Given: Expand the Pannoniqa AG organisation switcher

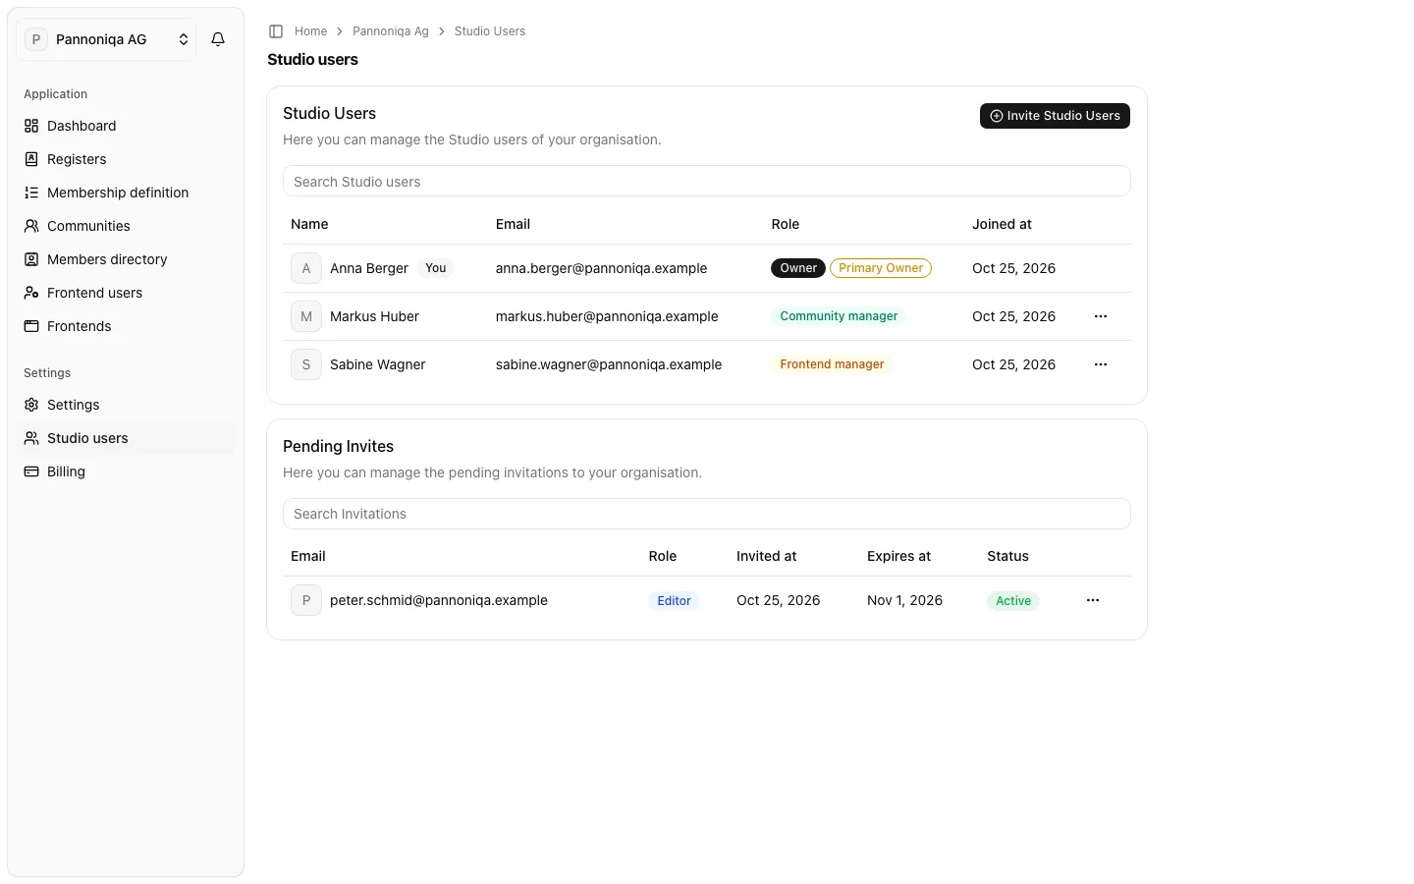Looking at the screenshot, I should [106, 39].
